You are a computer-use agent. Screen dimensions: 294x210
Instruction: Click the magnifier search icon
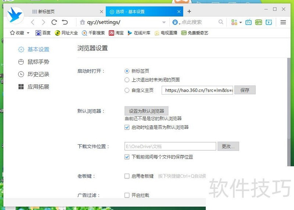[x=221, y=22]
